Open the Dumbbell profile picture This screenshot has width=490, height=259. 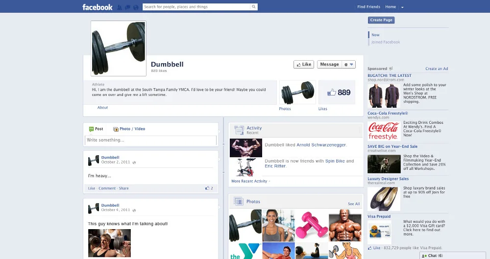click(119, 48)
